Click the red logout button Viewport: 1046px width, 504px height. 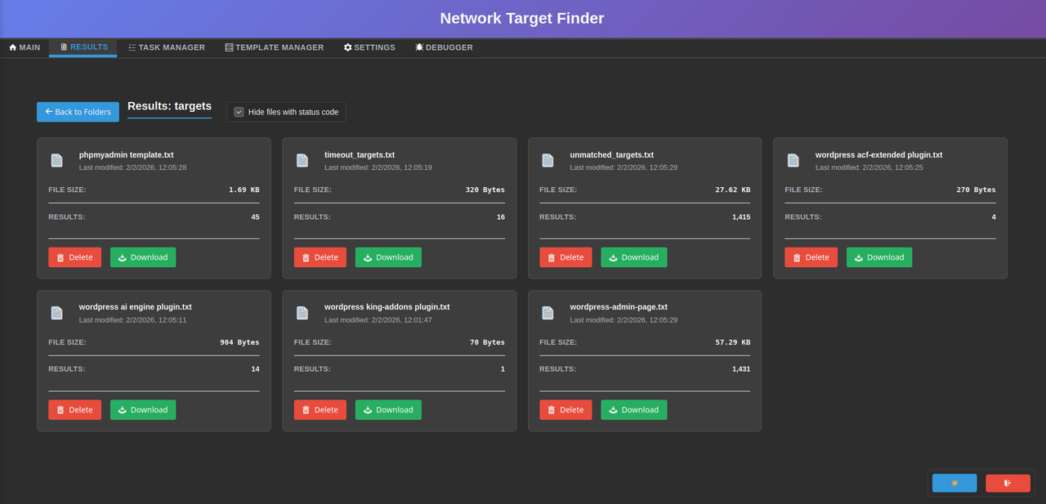[1008, 483]
